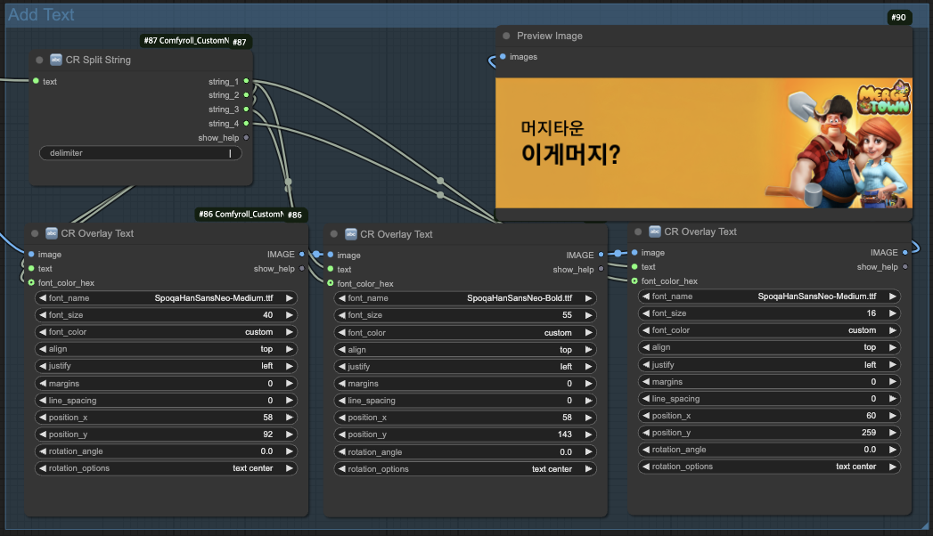This screenshot has width=933, height=536.
Task: Click the IMAGE output port of the left Overlay Text node
Action: 302,255
